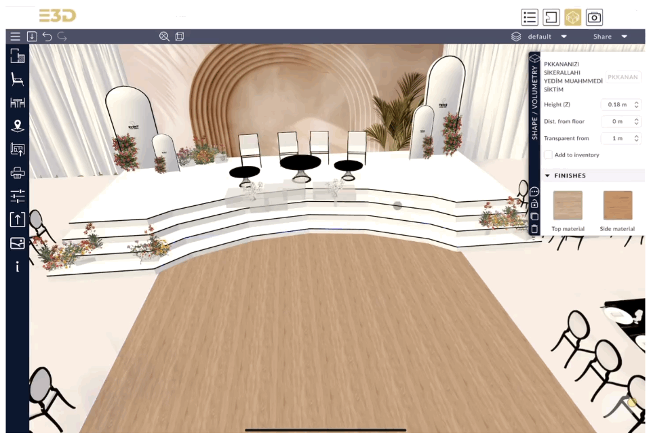
Task: Select the location pin icon
Action: click(x=18, y=126)
